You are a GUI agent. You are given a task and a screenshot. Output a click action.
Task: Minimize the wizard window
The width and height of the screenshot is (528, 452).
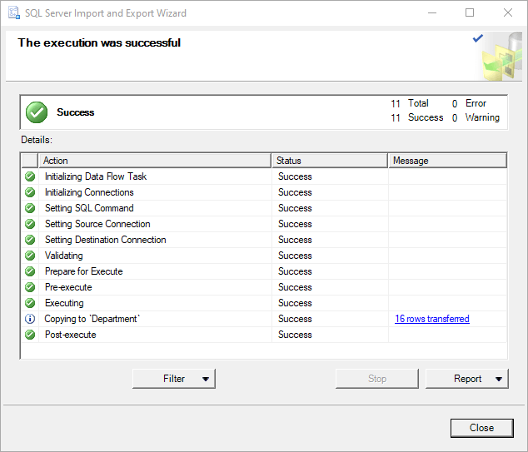tap(432, 12)
